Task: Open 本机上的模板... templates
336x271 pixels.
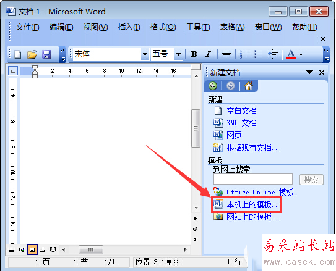Action: (x=254, y=204)
